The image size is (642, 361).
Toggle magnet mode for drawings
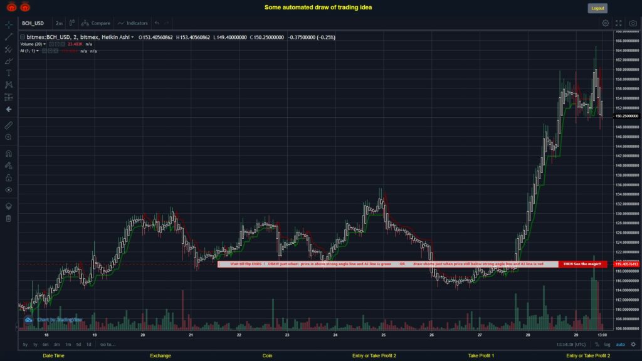tap(9, 154)
